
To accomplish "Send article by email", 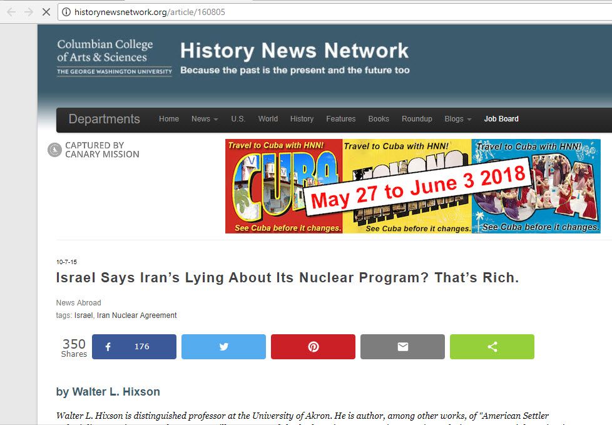I will pos(402,347).
